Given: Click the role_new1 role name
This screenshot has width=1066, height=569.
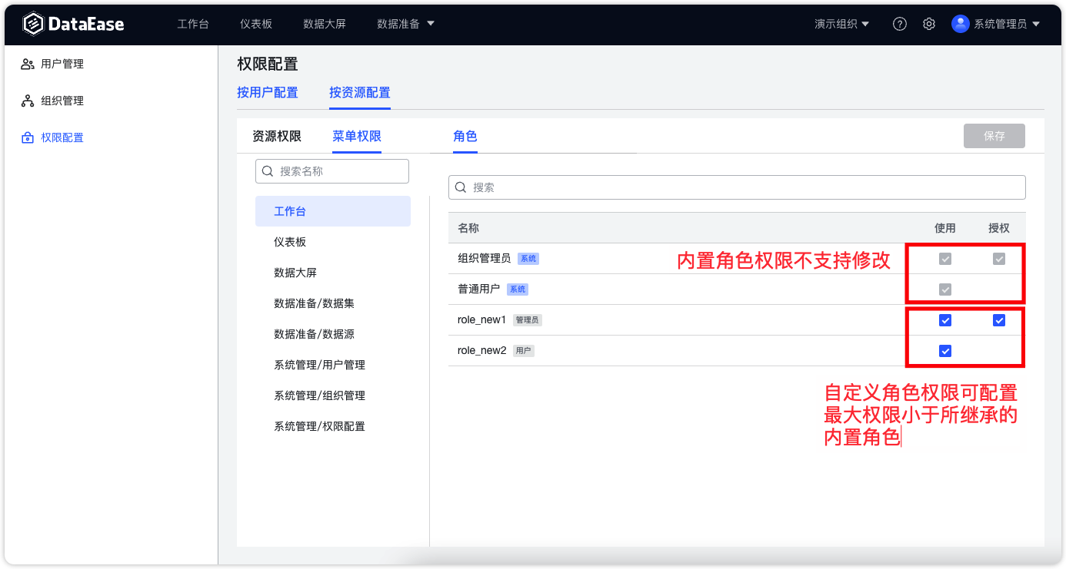Looking at the screenshot, I should point(482,320).
